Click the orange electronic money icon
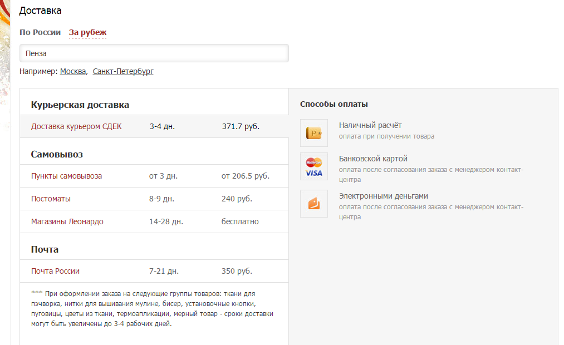The image size is (564, 345). click(x=314, y=204)
